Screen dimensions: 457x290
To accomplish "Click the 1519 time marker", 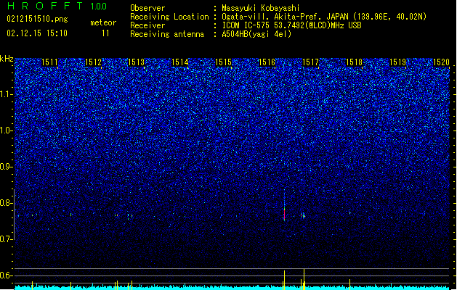I will (x=397, y=62).
